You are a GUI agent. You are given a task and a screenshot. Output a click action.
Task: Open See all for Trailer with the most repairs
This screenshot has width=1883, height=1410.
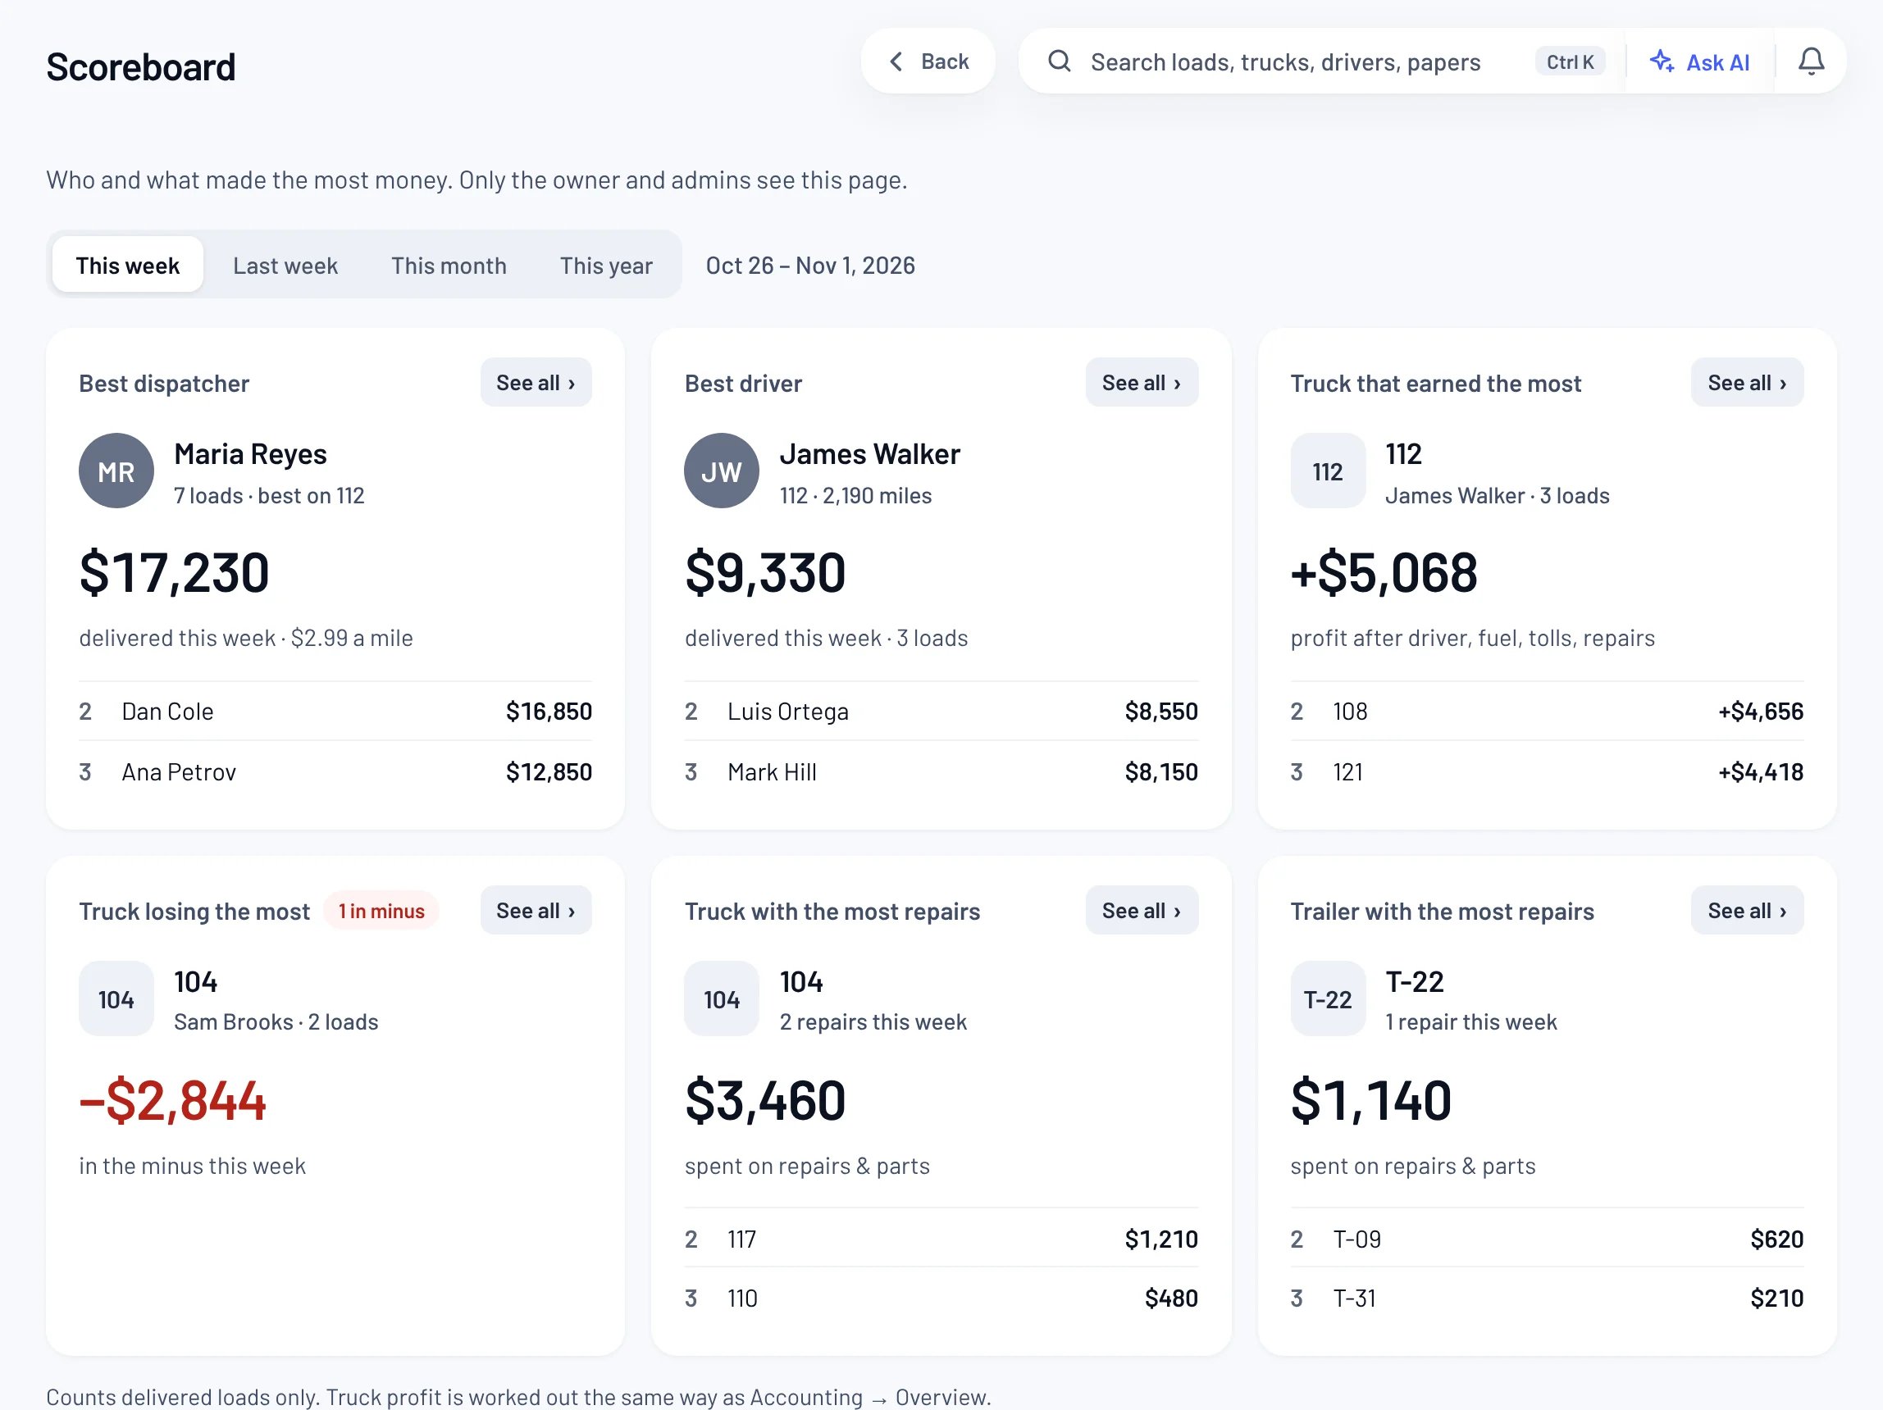point(1747,911)
